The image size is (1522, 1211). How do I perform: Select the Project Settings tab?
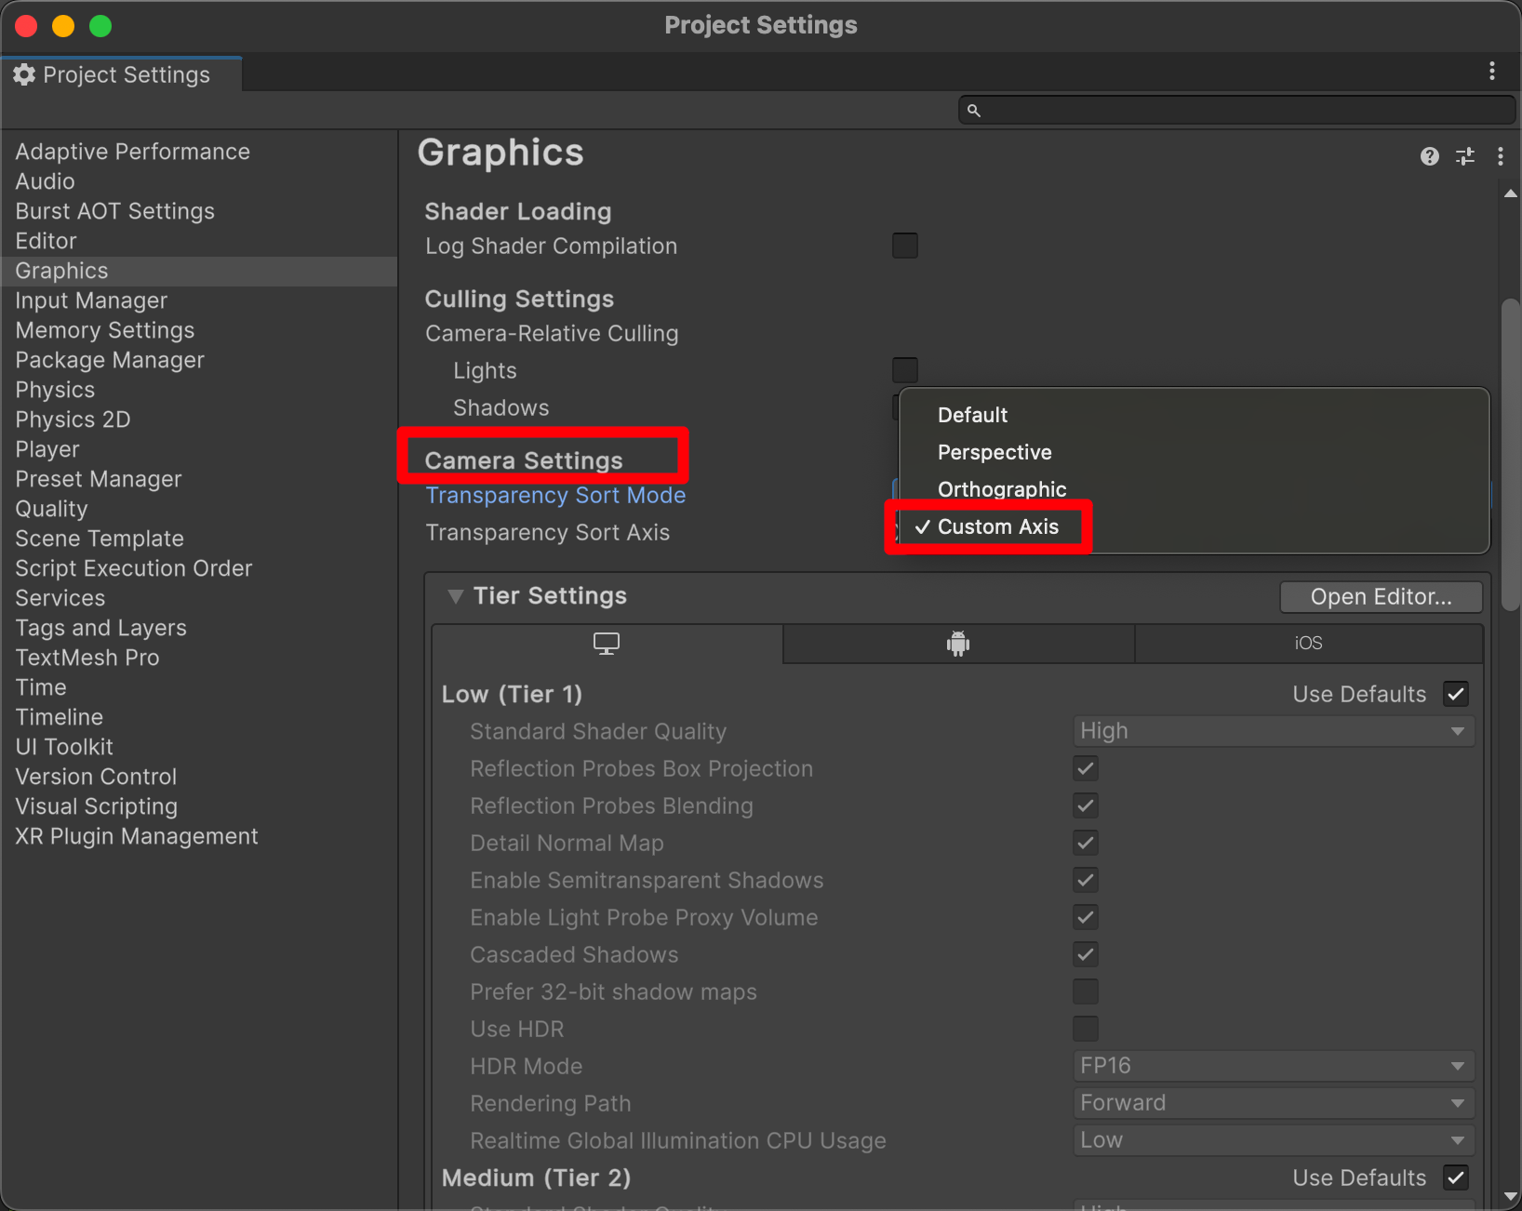tap(122, 74)
